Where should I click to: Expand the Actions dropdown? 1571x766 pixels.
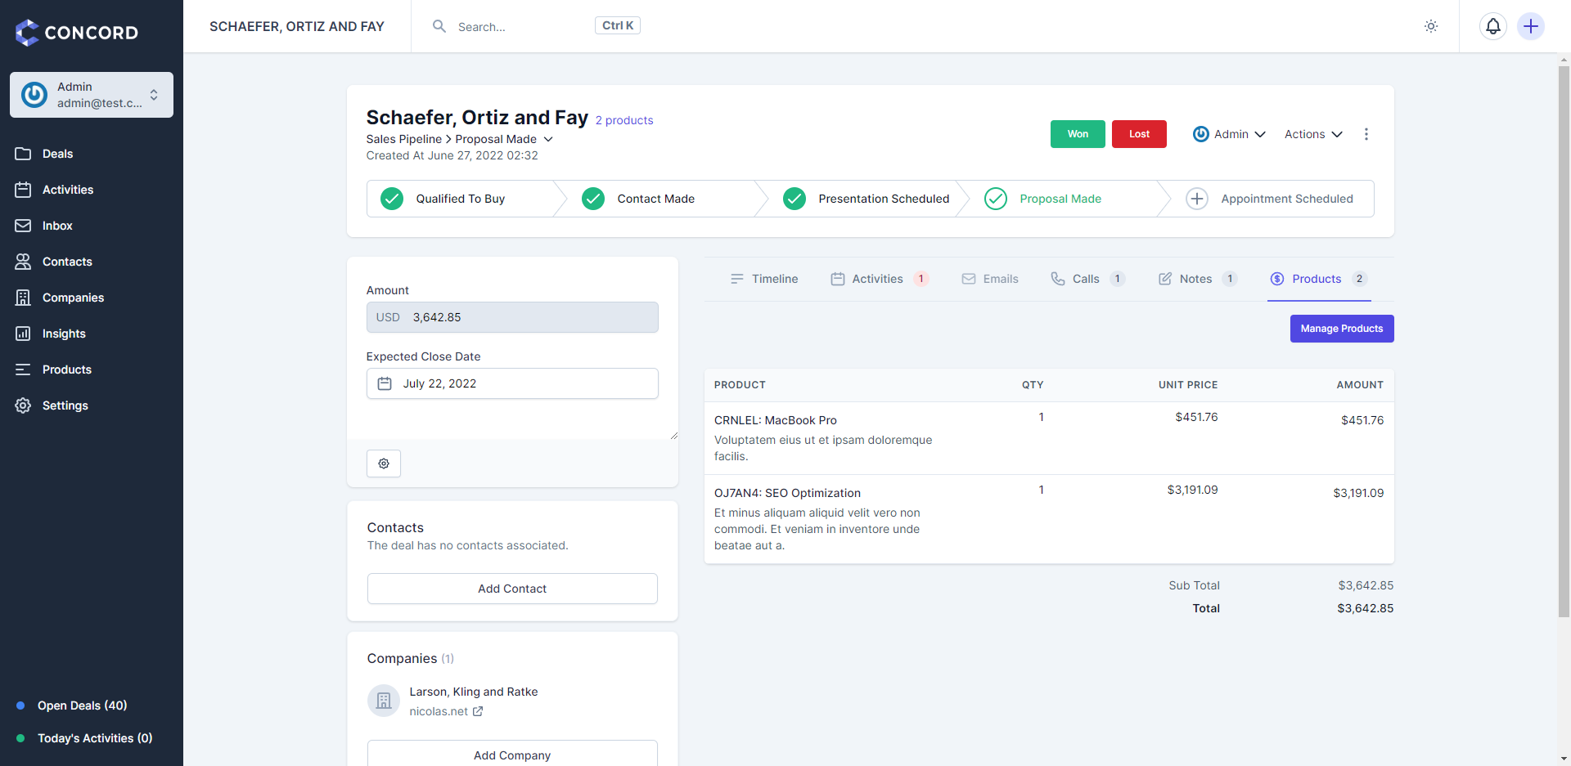[x=1312, y=134]
